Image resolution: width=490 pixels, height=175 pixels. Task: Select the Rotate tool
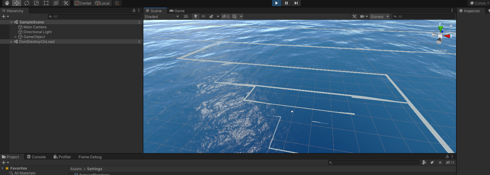coord(27,3)
